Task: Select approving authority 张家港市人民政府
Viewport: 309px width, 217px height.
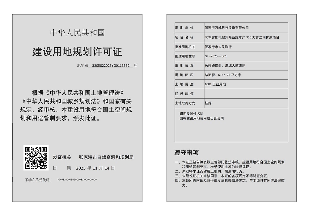Action: click(218, 47)
